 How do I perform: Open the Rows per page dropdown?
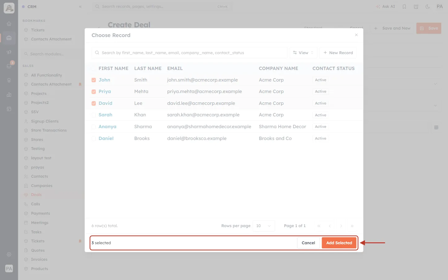pyautogui.click(x=264, y=226)
